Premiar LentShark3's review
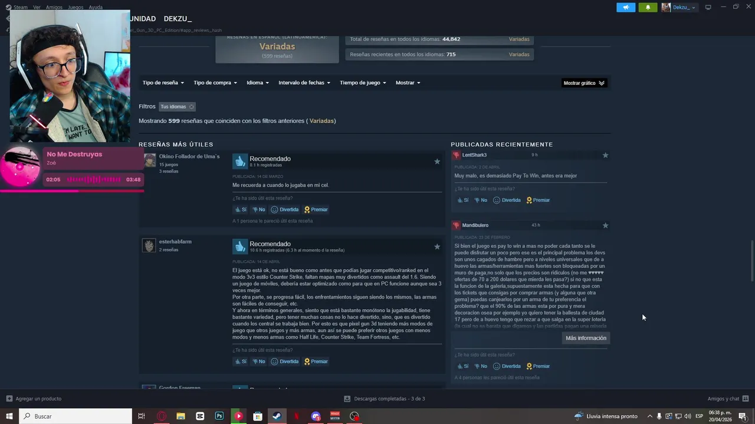 538,200
